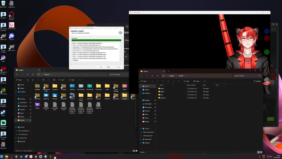Viewport: 282px width, 159px height.
Task: Open See more options in stream toolbar
Action: tap(205, 81)
